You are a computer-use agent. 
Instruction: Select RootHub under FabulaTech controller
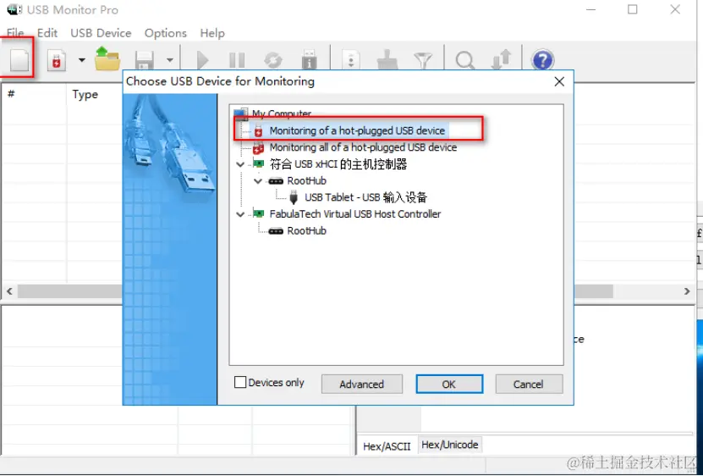pyautogui.click(x=307, y=231)
